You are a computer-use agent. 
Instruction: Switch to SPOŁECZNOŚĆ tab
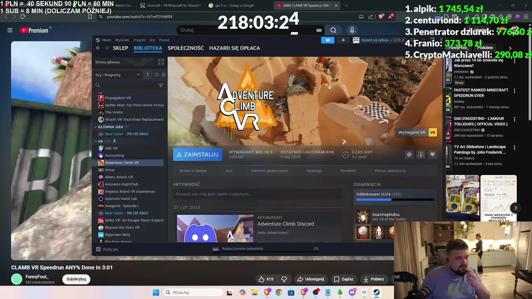186,48
